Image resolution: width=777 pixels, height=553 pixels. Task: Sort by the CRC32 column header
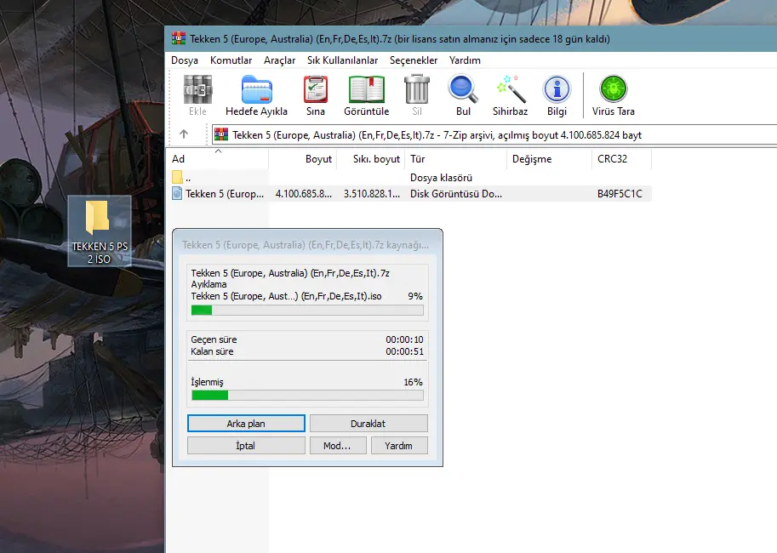coord(621,159)
